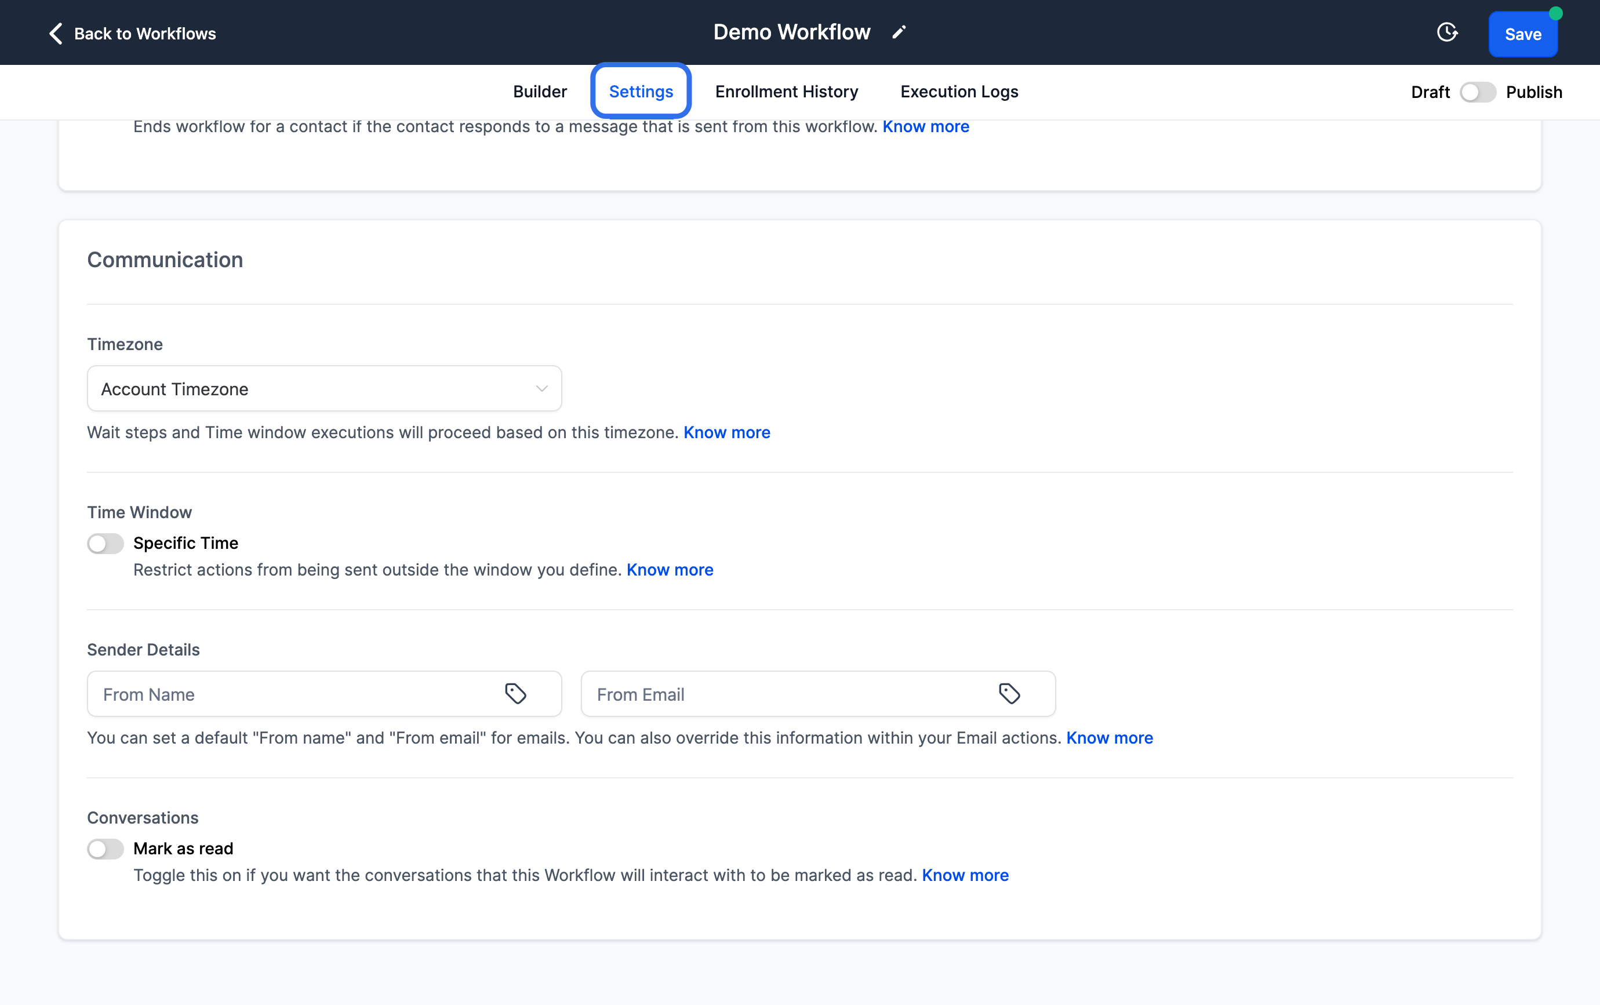
Task: Click the Publish label
Action: pyautogui.click(x=1533, y=92)
